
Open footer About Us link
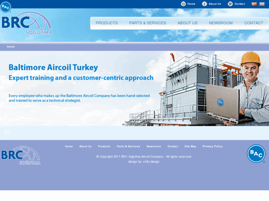(85, 146)
